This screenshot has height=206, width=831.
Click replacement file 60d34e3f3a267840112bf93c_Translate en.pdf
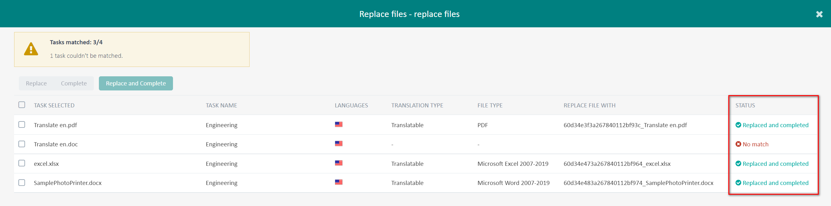[625, 125]
